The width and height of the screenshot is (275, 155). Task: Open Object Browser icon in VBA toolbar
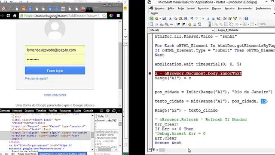click(x=235, y=19)
